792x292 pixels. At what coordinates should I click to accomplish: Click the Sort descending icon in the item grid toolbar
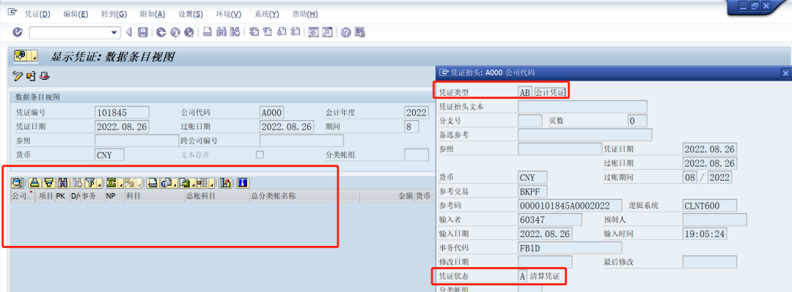[49, 182]
